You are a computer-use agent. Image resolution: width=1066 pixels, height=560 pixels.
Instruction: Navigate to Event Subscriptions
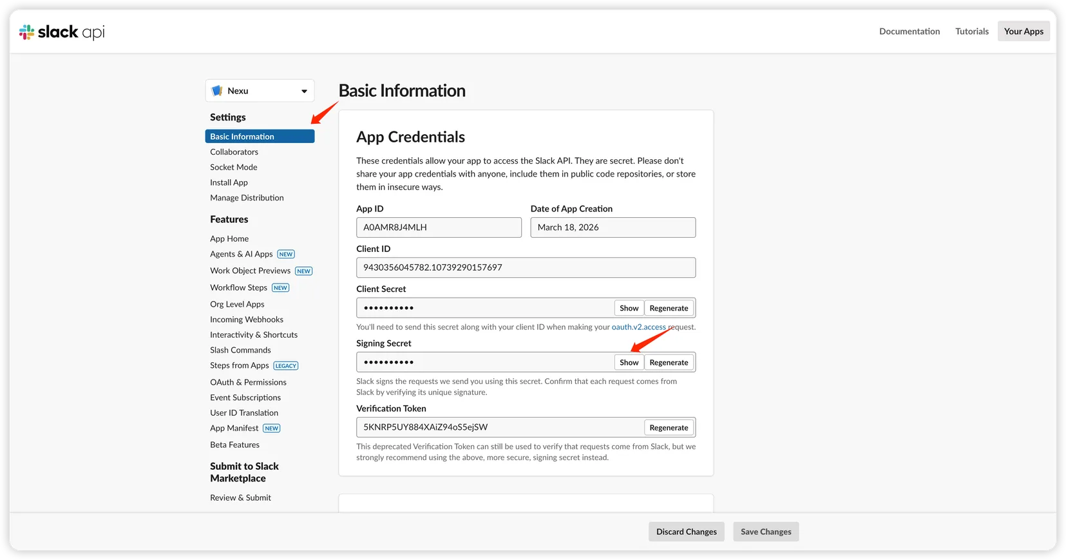[x=245, y=398]
